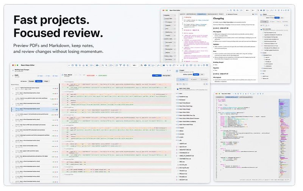Open AGENTS.md in the project tree
The image size is (303, 191).
tap(182, 144)
